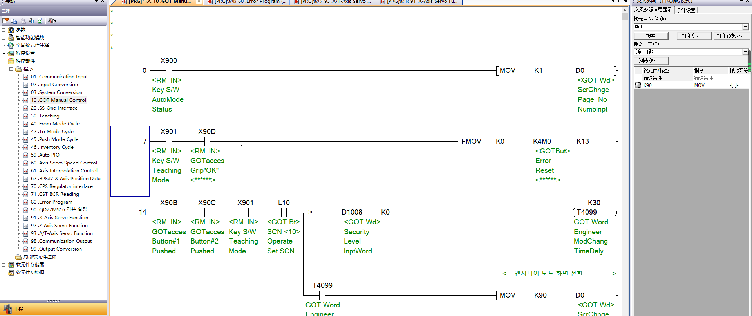Screen dimensions: 752x316
Task: Click the copy icon in project toolbar
Action: coord(14,21)
